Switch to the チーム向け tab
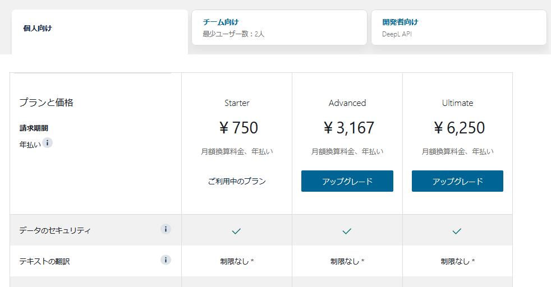 pyautogui.click(x=279, y=27)
